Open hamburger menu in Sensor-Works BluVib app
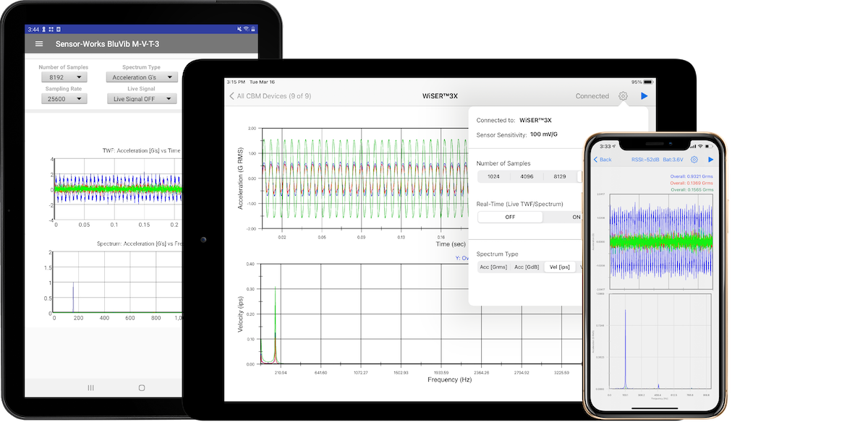 (39, 44)
